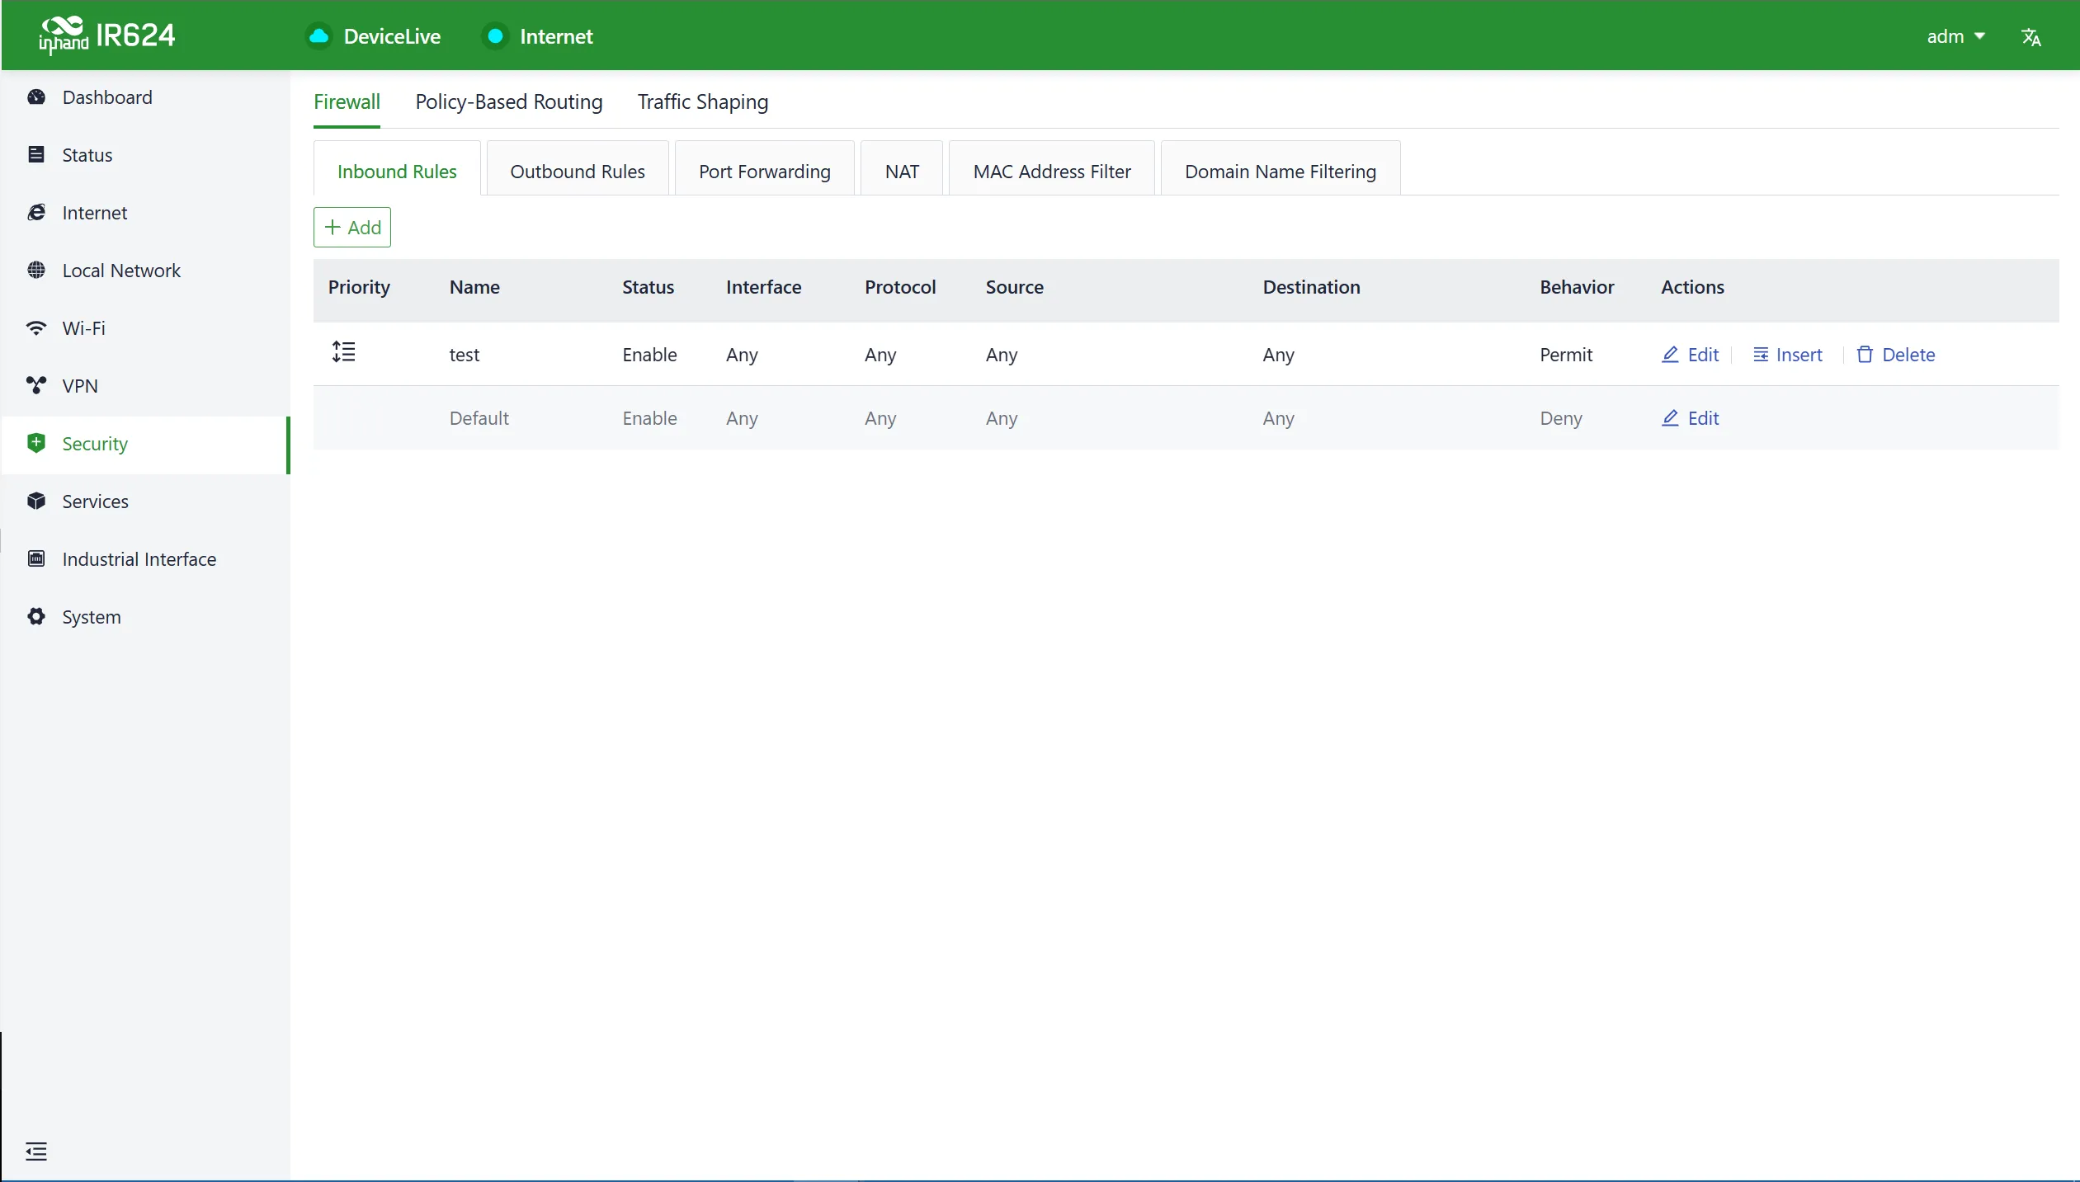This screenshot has width=2080, height=1182.
Task: Open the VPN sidebar section
Action: point(145,386)
